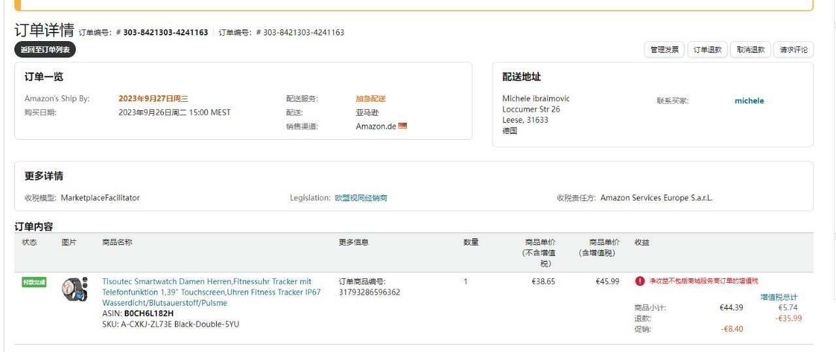The width and height of the screenshot is (836, 352).
Task: Click the 返回至订单列表 button
Action: (x=45, y=50)
